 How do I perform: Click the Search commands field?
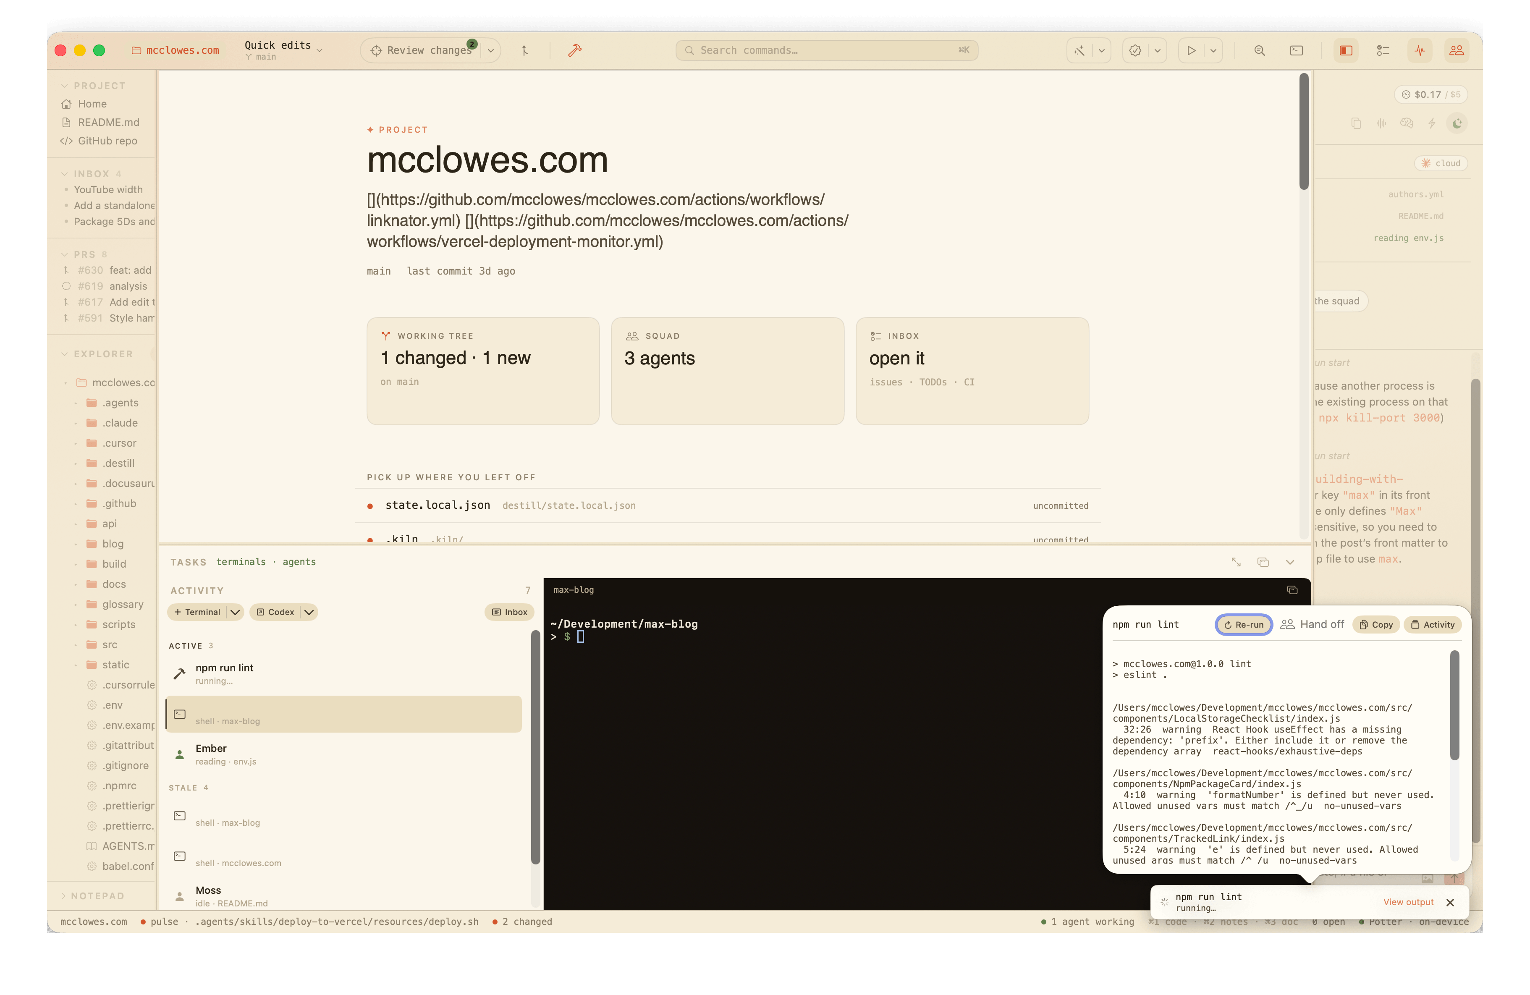click(x=827, y=50)
